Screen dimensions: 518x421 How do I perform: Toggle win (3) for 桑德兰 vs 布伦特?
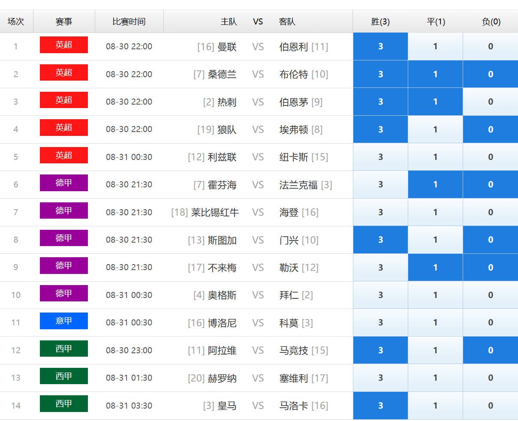coord(380,74)
